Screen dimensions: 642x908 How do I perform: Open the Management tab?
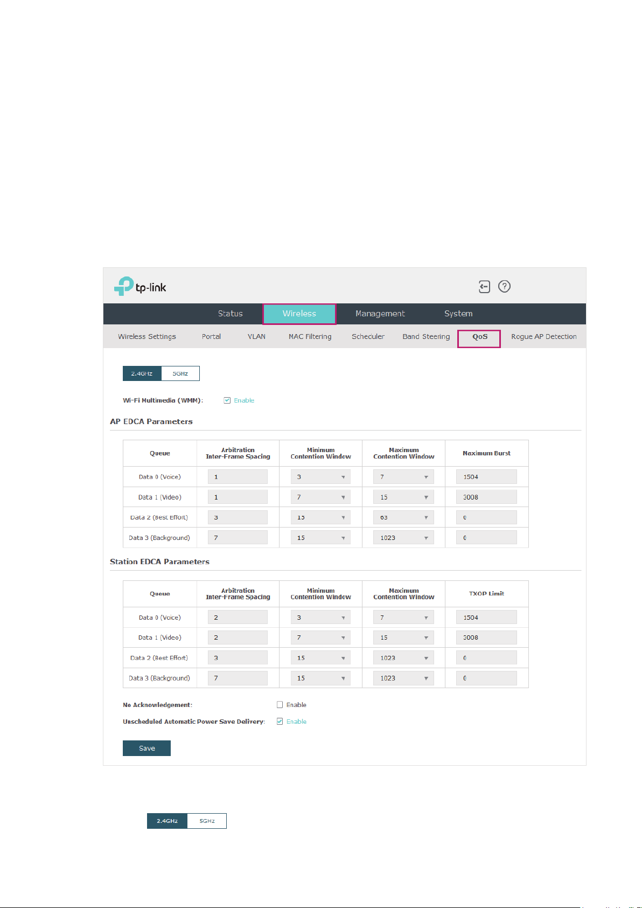380,314
